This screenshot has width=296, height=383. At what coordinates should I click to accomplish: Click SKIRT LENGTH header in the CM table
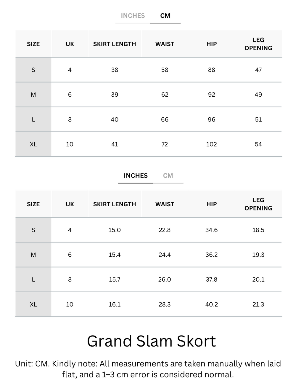115,44
